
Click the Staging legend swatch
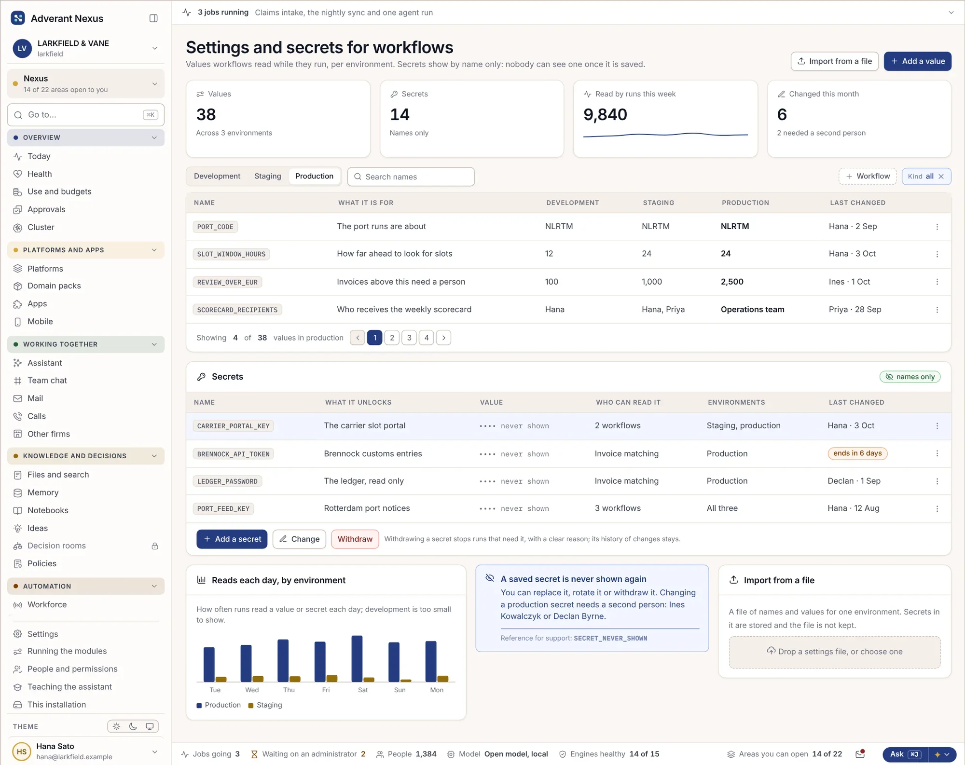[251, 705]
